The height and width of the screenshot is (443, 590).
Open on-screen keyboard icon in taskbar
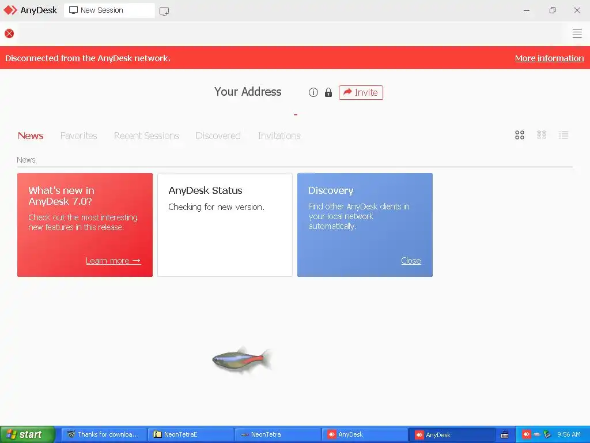505,435
